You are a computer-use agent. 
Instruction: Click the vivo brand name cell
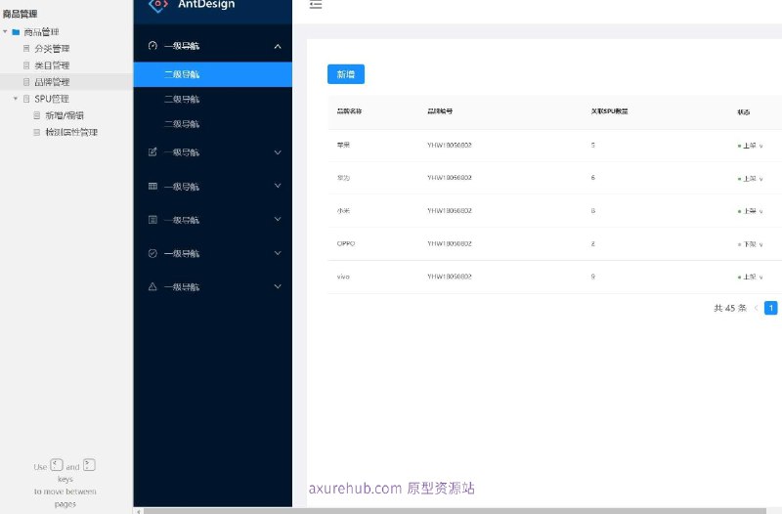[343, 277]
